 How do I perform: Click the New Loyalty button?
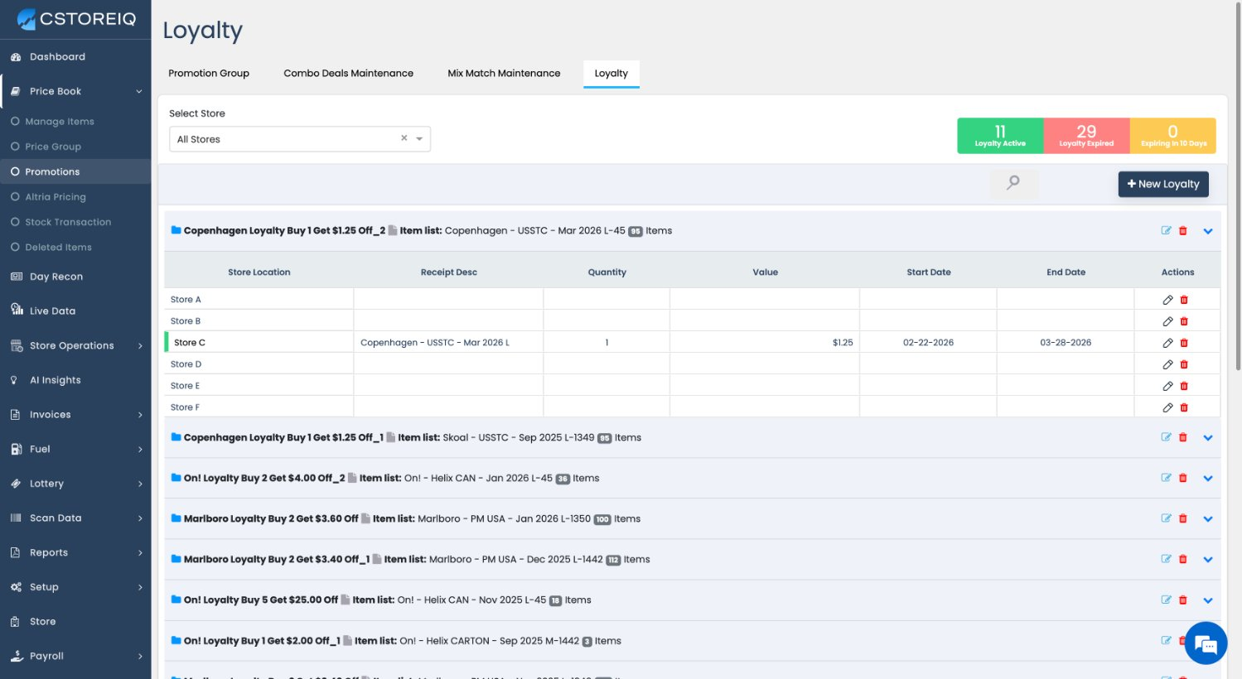1162,184
